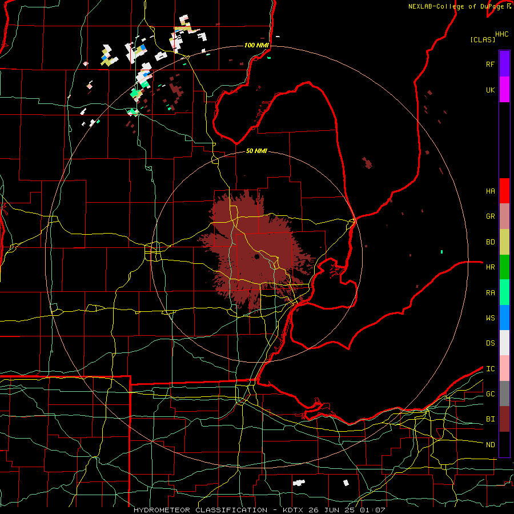Click the DS legend label
Viewport: 514px width, 514px height.
[x=490, y=343]
